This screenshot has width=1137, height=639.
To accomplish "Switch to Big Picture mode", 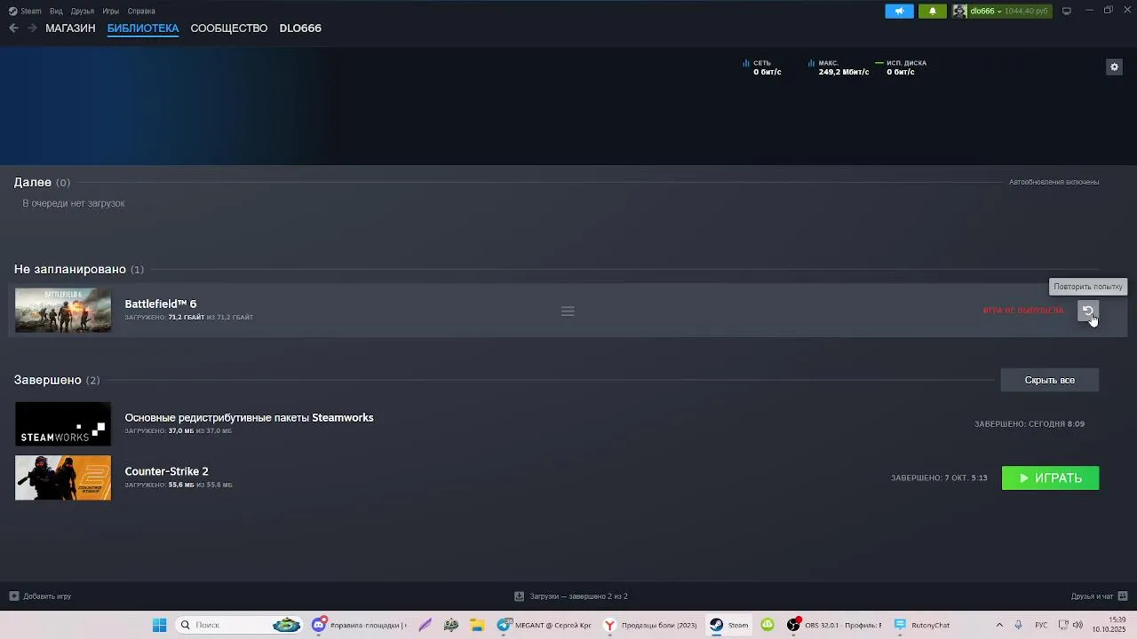I will [x=1067, y=11].
